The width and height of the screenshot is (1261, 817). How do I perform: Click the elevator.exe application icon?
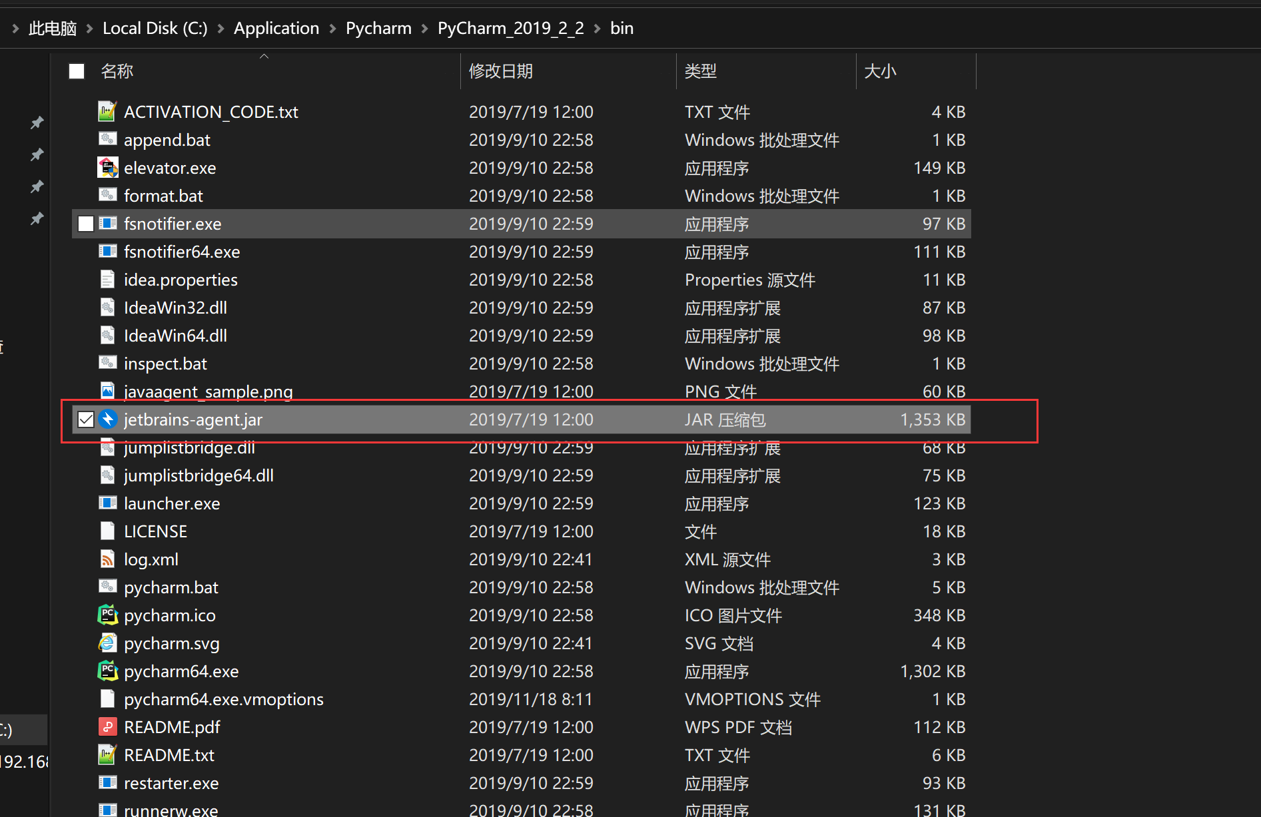(107, 167)
